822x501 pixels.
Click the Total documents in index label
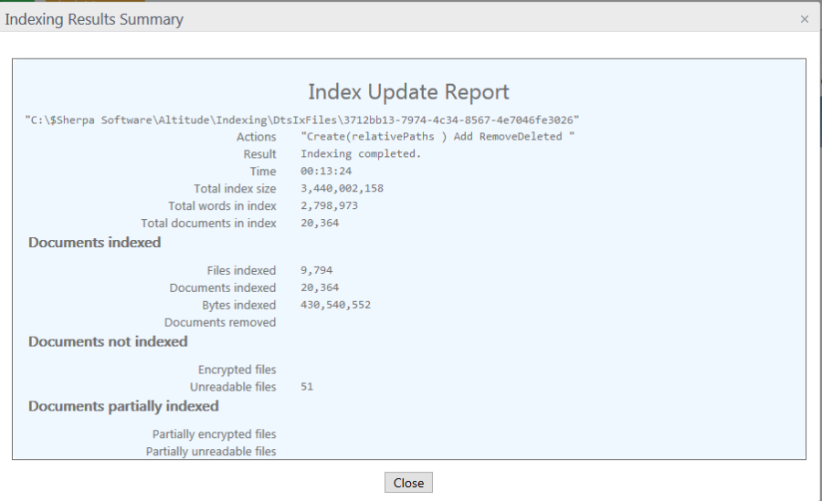point(208,224)
